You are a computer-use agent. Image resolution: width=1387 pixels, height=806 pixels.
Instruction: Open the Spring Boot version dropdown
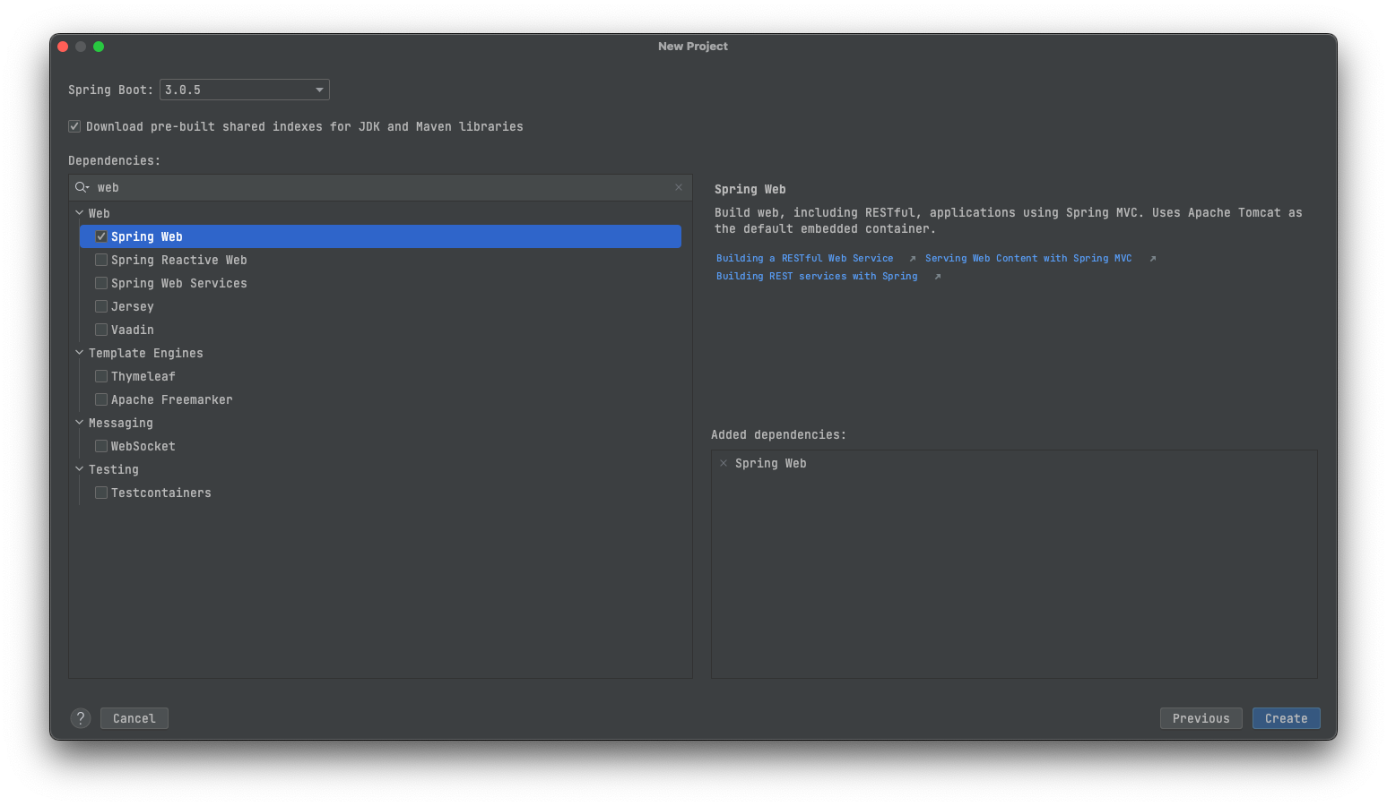244,90
